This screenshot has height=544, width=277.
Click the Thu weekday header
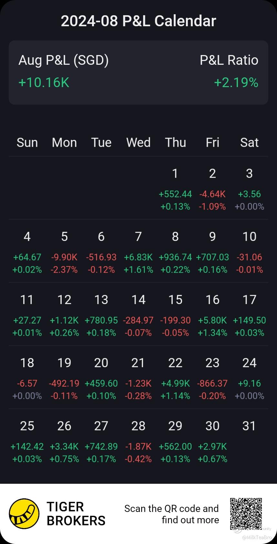tap(175, 142)
